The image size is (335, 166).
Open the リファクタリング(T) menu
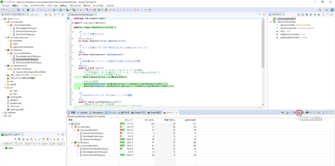tap(38, 6)
